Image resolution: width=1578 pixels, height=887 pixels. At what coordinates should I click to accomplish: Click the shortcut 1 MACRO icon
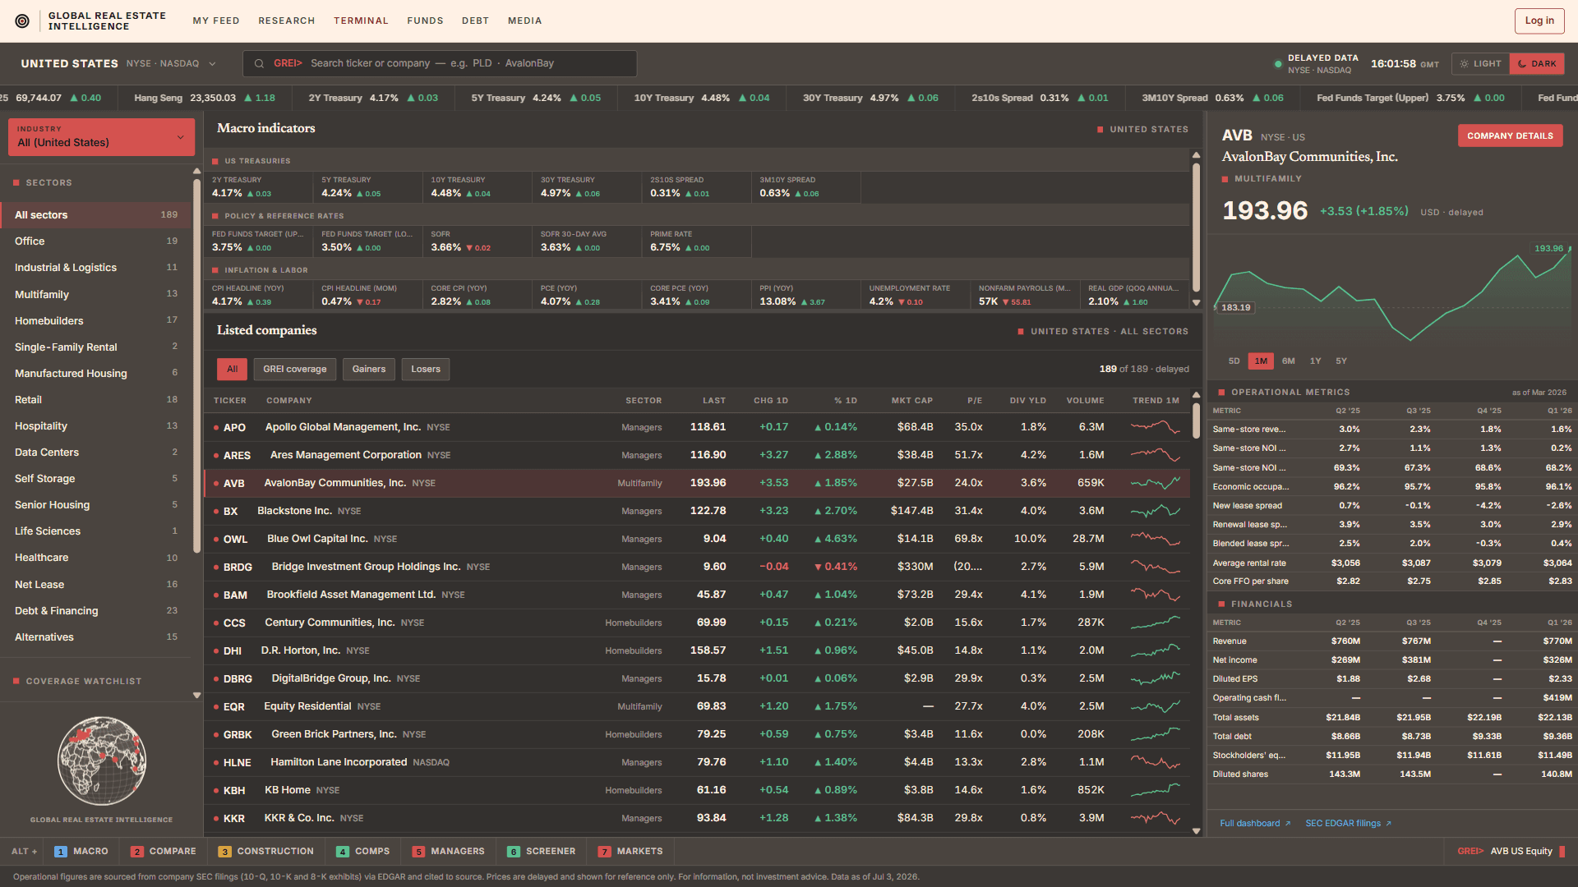click(60, 852)
